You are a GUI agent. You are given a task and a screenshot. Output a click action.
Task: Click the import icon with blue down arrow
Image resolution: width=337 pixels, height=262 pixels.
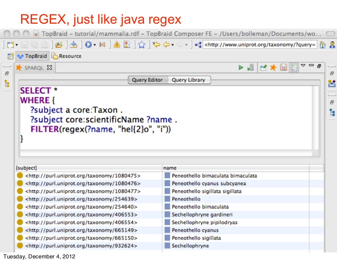pos(74,45)
